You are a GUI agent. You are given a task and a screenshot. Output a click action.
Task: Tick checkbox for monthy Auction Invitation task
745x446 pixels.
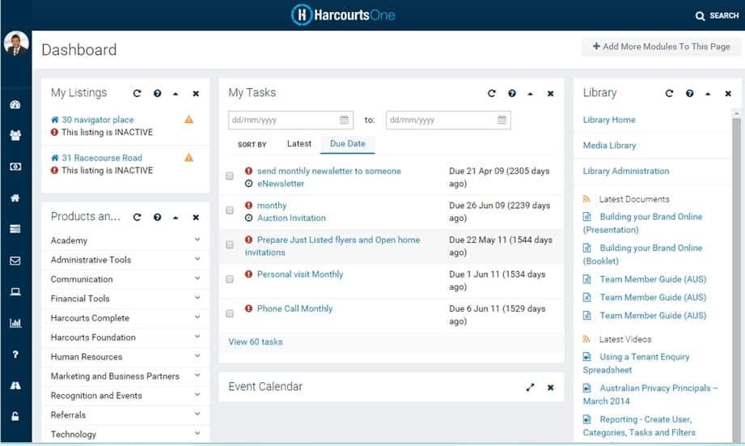(230, 210)
